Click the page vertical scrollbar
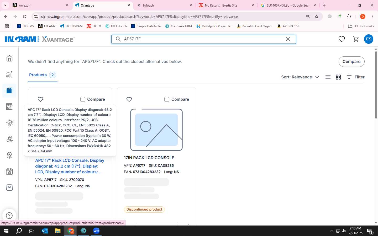This screenshot has height=236, width=378. coord(376,85)
